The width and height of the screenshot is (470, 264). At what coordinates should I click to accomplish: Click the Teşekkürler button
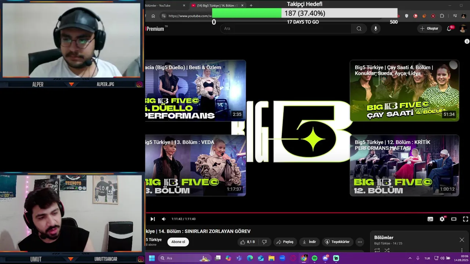pyautogui.click(x=337, y=242)
